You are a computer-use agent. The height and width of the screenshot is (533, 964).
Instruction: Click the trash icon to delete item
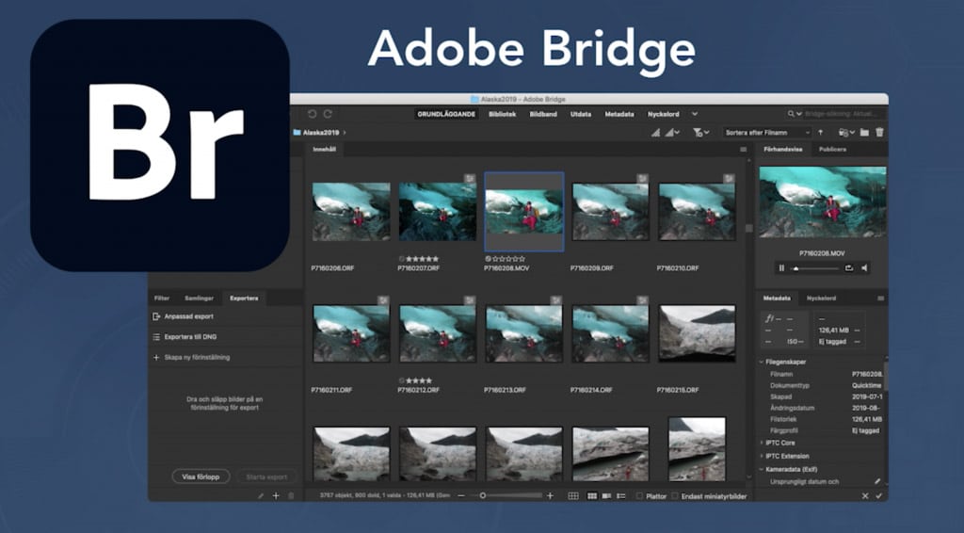pos(879,133)
